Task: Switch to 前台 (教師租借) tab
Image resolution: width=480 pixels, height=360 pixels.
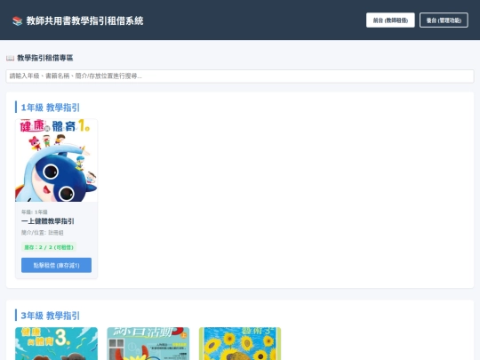Action: pos(390,20)
